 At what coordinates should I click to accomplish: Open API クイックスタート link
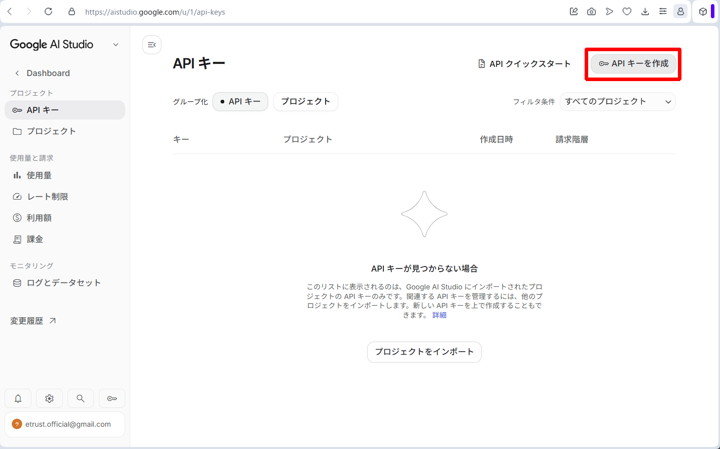[x=525, y=64]
